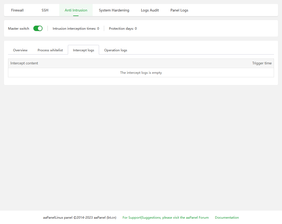Open the Firewall tab
The width and height of the screenshot is (282, 224).
(17, 10)
